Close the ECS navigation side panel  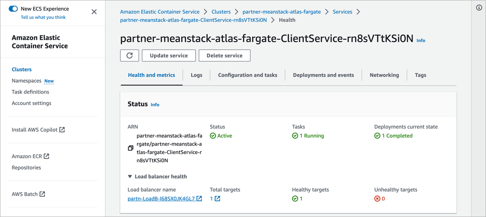(94, 12)
